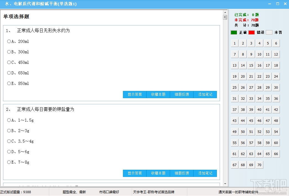
Task: Bookmark question 2 with 收藏本题
Action: 158,173
